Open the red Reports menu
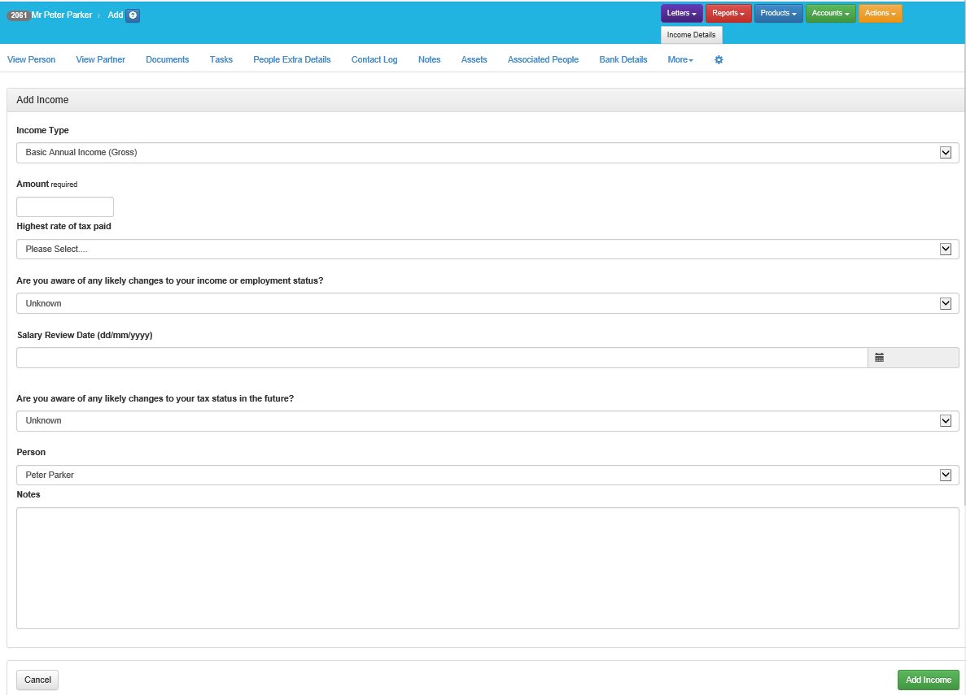966x695 pixels. pyautogui.click(x=728, y=14)
